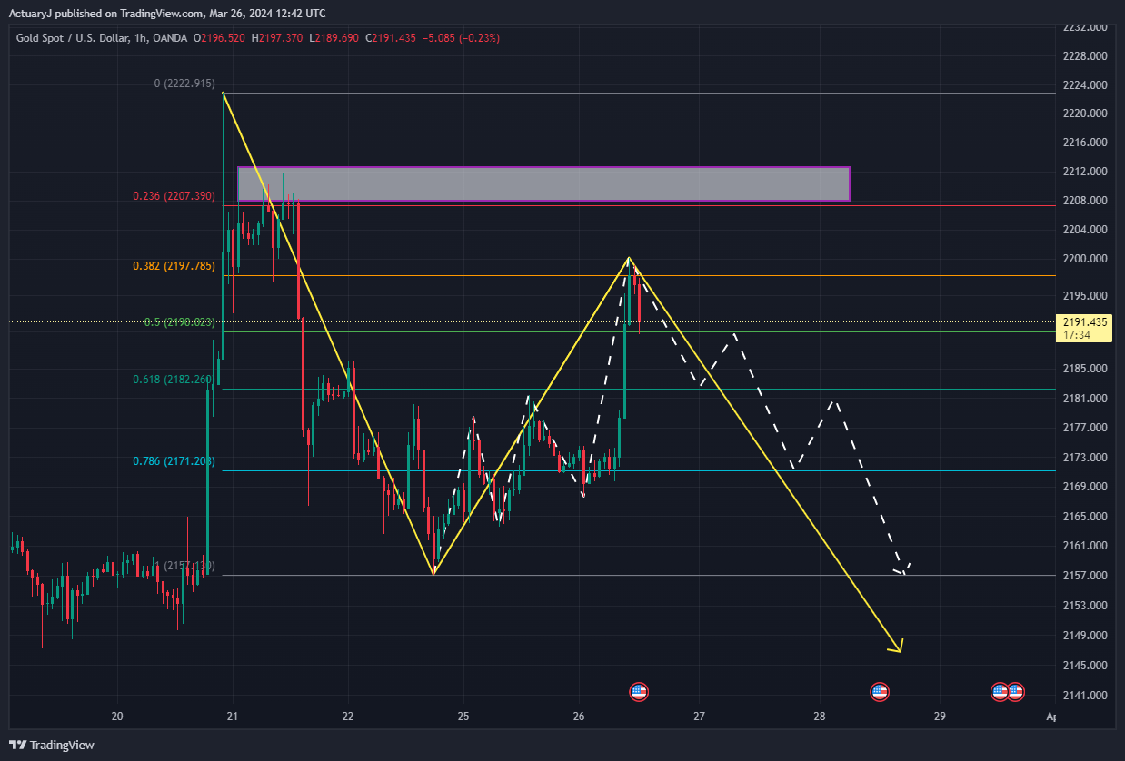Select the Fib level label 0.5 (2190.023)
1125x761 pixels.
[x=179, y=322]
